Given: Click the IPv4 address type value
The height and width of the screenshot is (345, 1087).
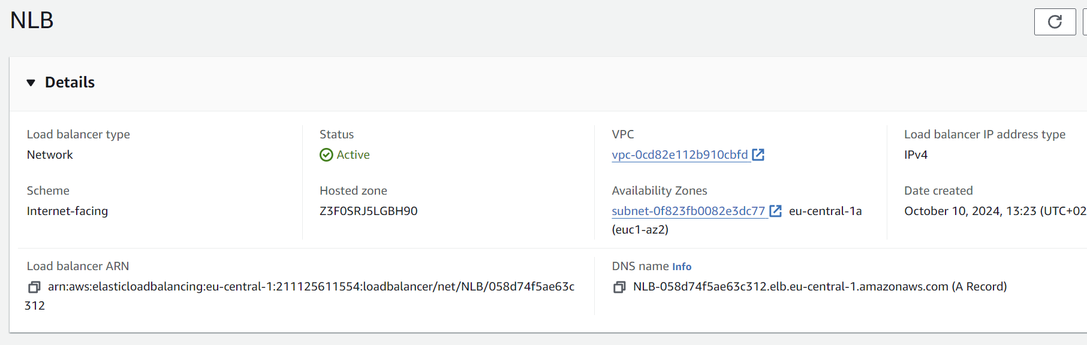Looking at the screenshot, I should pyautogui.click(x=916, y=155).
